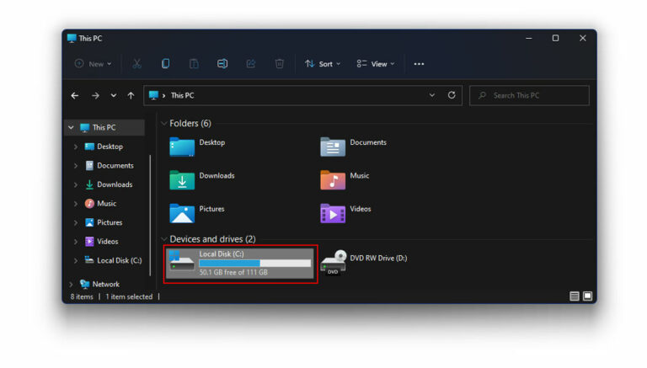Click the Folders (6) heading text

pos(190,123)
